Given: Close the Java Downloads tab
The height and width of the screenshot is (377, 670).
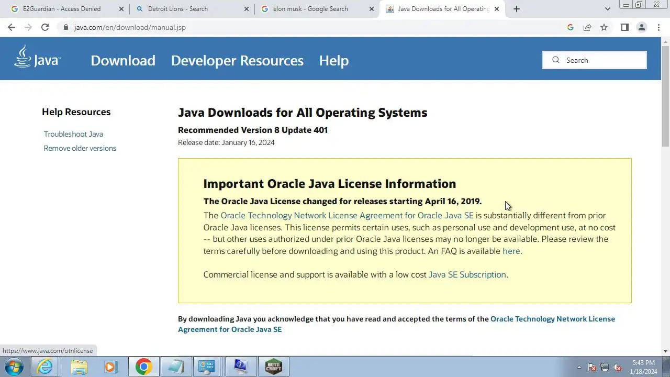Looking at the screenshot, I should click(x=497, y=9).
